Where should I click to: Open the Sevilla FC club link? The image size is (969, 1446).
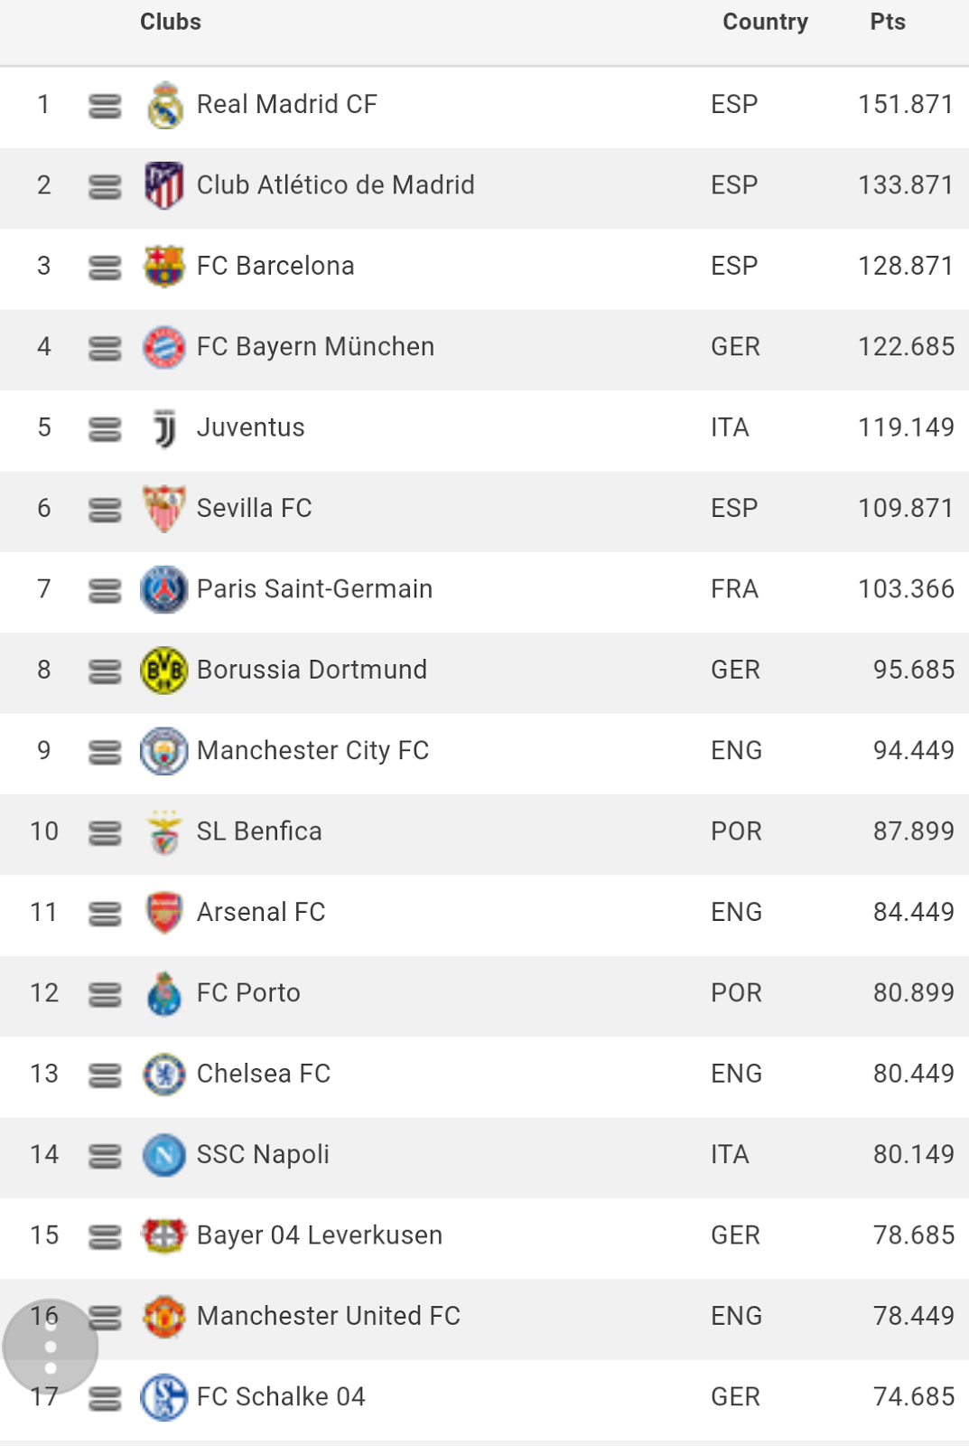coord(255,508)
